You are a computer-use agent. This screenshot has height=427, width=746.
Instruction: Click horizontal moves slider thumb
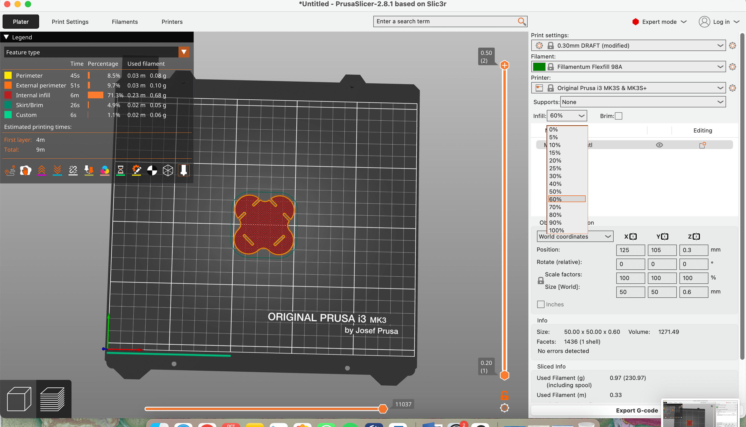click(x=383, y=409)
